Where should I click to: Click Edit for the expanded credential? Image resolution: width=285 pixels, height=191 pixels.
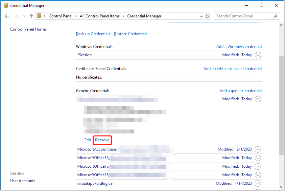tap(88, 140)
